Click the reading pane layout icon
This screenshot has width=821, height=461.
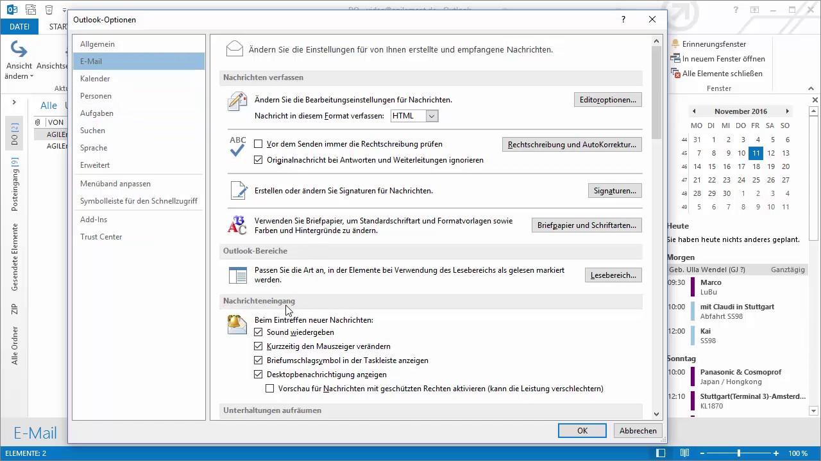pos(238,275)
